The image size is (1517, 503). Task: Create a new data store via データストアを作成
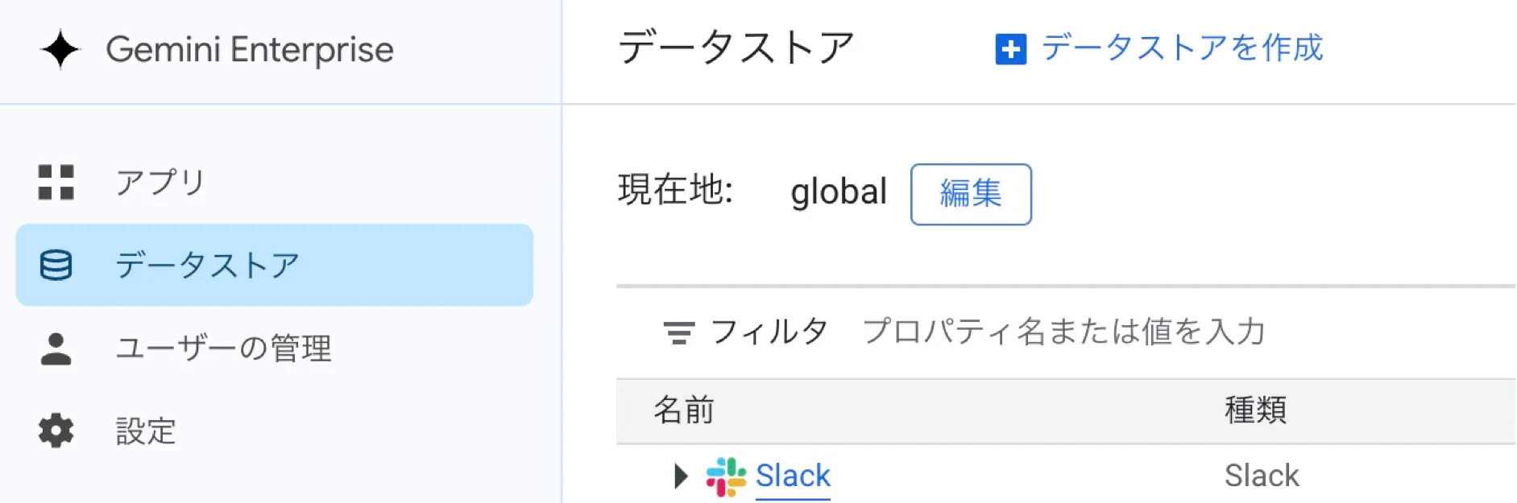1180,50
